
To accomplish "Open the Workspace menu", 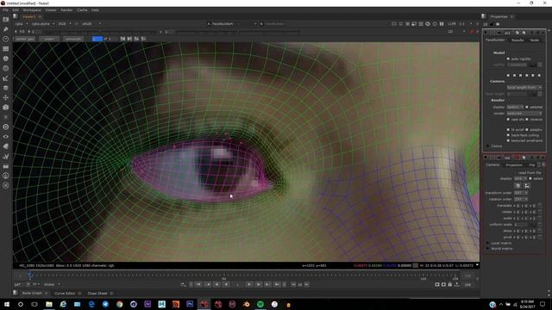I will [32, 10].
